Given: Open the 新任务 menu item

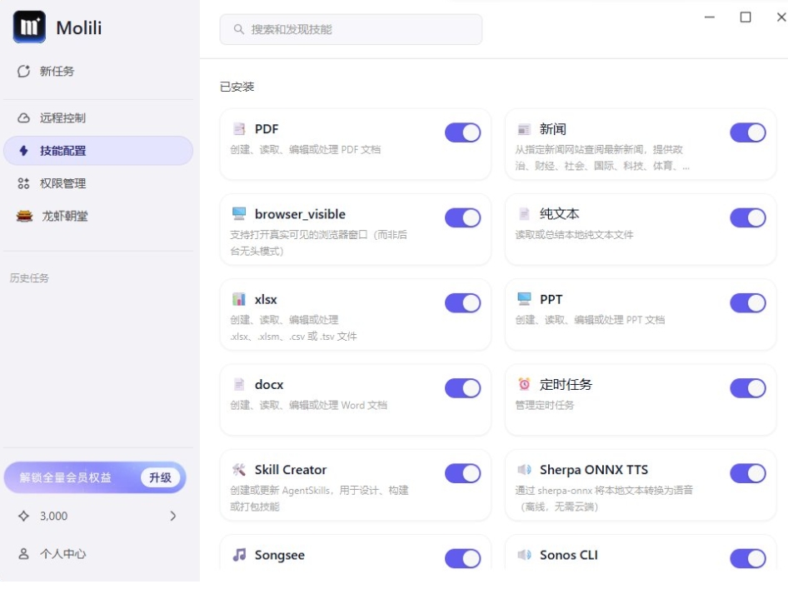Looking at the screenshot, I should pyautogui.click(x=98, y=72).
